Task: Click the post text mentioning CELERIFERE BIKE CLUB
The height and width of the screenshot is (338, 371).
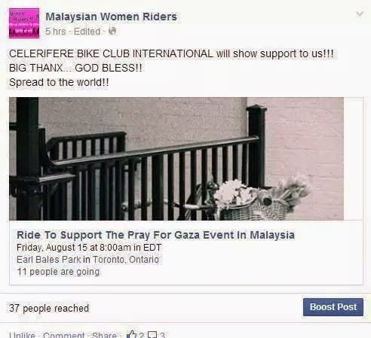Action: [x=171, y=53]
